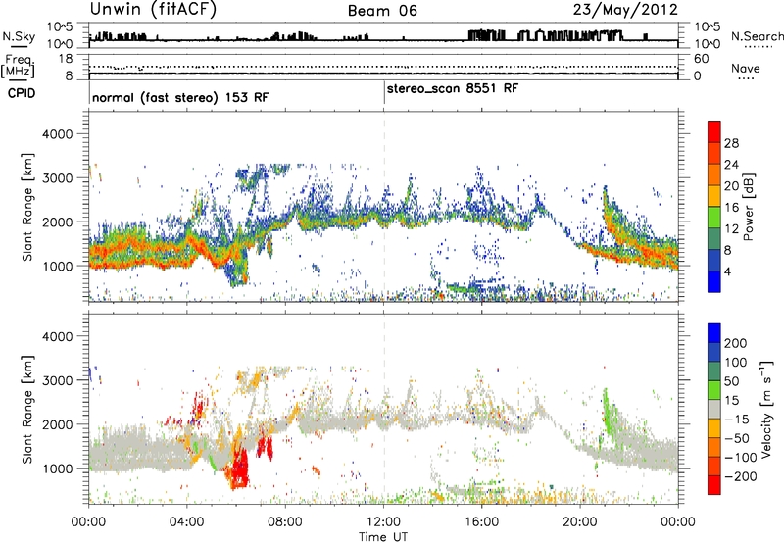Click the "3000" range tick of power panel

pos(58,178)
